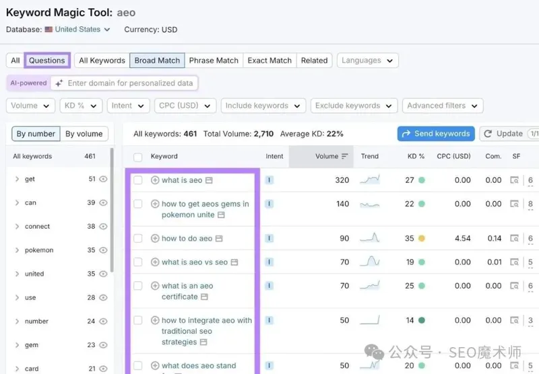Click SERP features icon in 'how to do aeo' row
Viewport: 539px width, 374px height.
point(515,238)
